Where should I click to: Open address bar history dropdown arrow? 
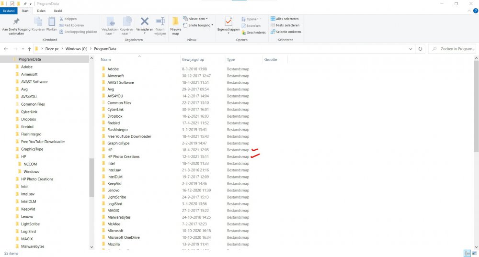coord(411,49)
